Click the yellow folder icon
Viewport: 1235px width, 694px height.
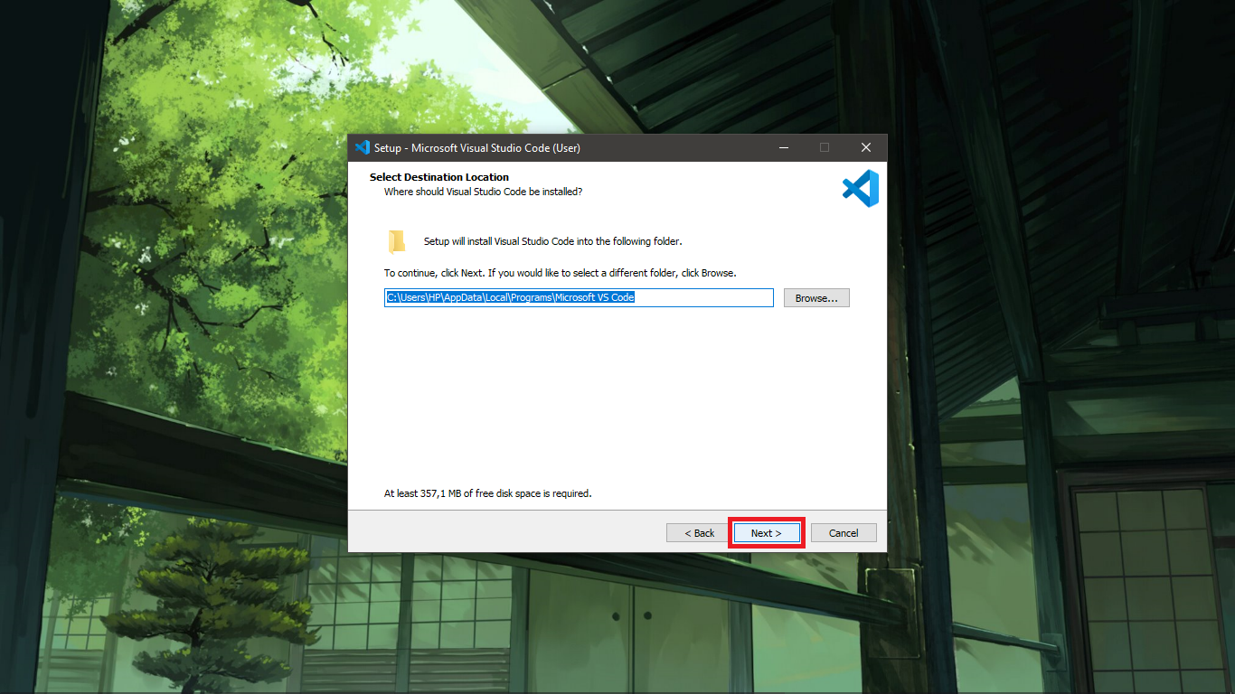click(x=397, y=241)
